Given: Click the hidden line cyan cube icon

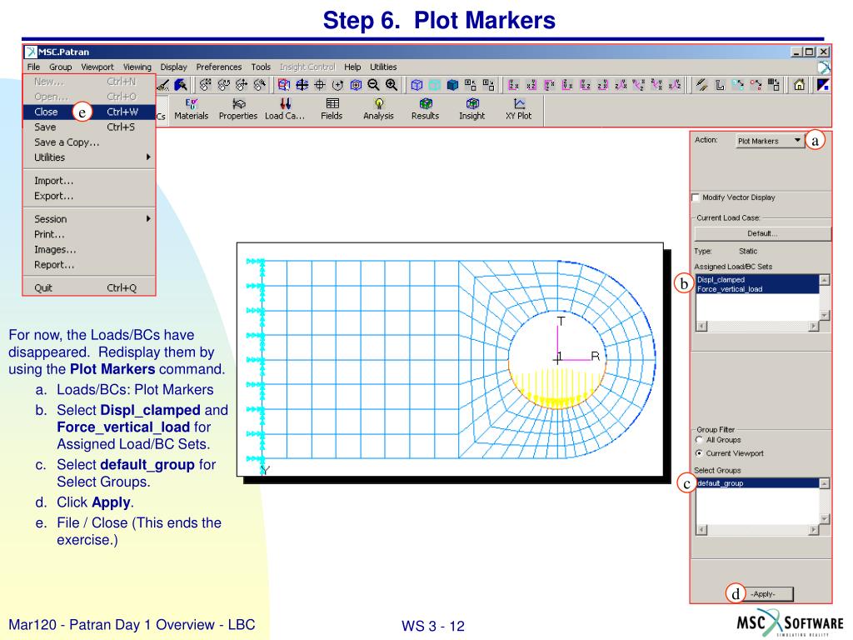Looking at the screenshot, I should pyautogui.click(x=435, y=85).
